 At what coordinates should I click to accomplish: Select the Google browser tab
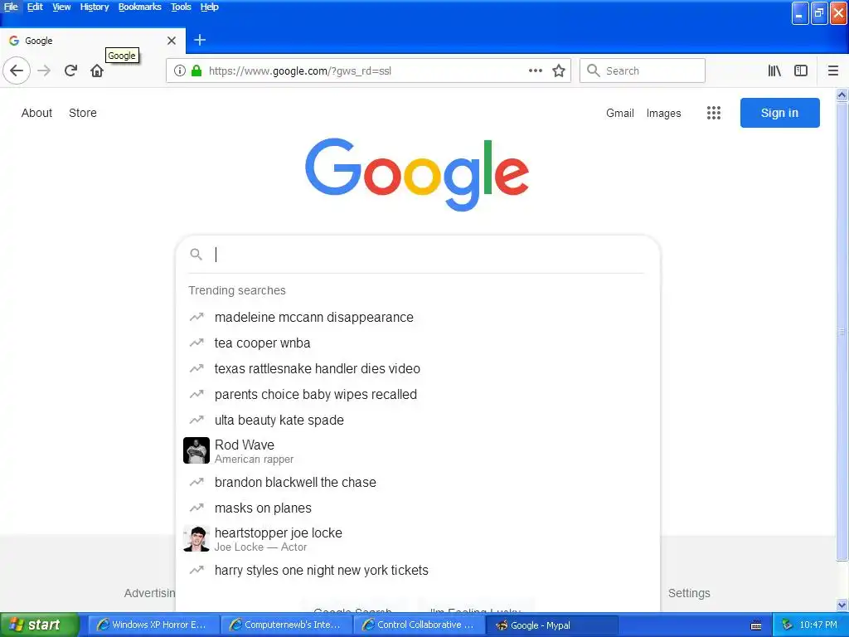pos(93,41)
